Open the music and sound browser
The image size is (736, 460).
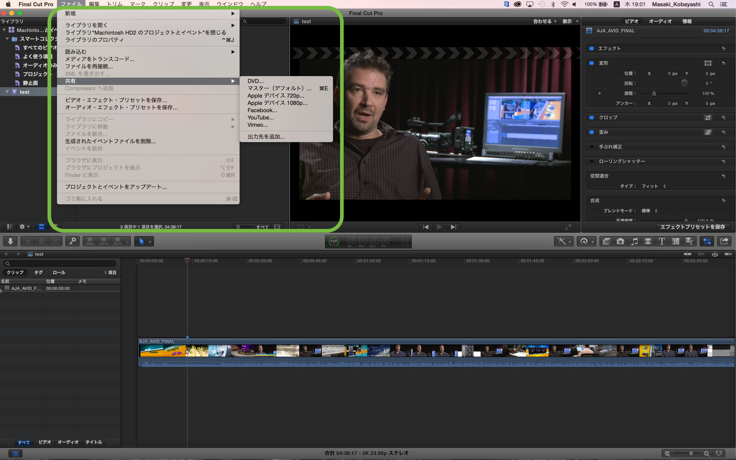(634, 241)
